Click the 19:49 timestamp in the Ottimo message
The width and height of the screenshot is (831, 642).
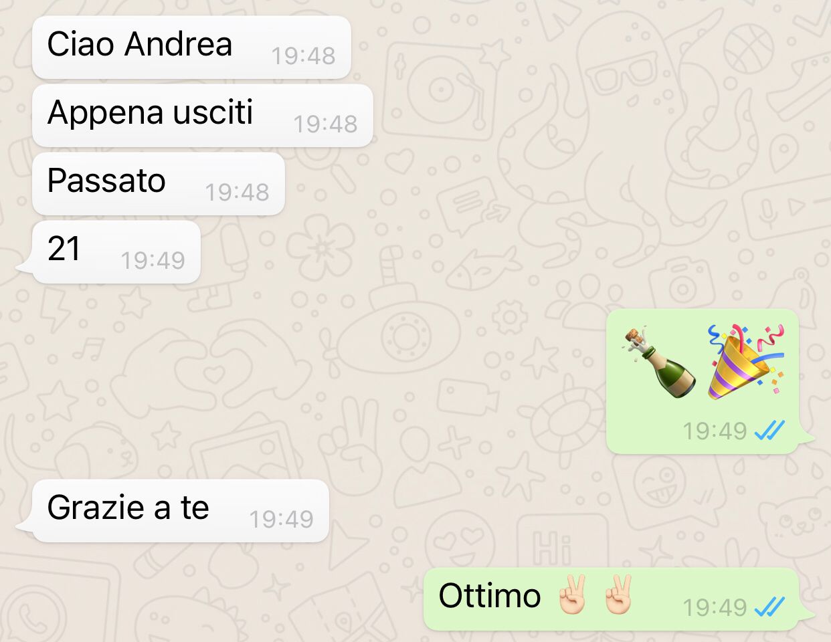pyautogui.click(x=715, y=607)
